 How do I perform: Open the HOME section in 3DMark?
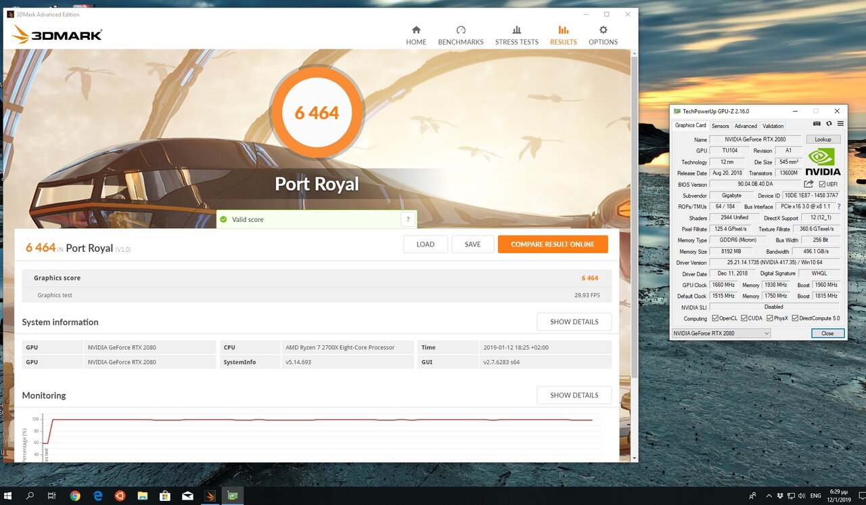(415, 35)
